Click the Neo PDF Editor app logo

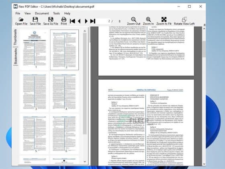pos(16,6)
